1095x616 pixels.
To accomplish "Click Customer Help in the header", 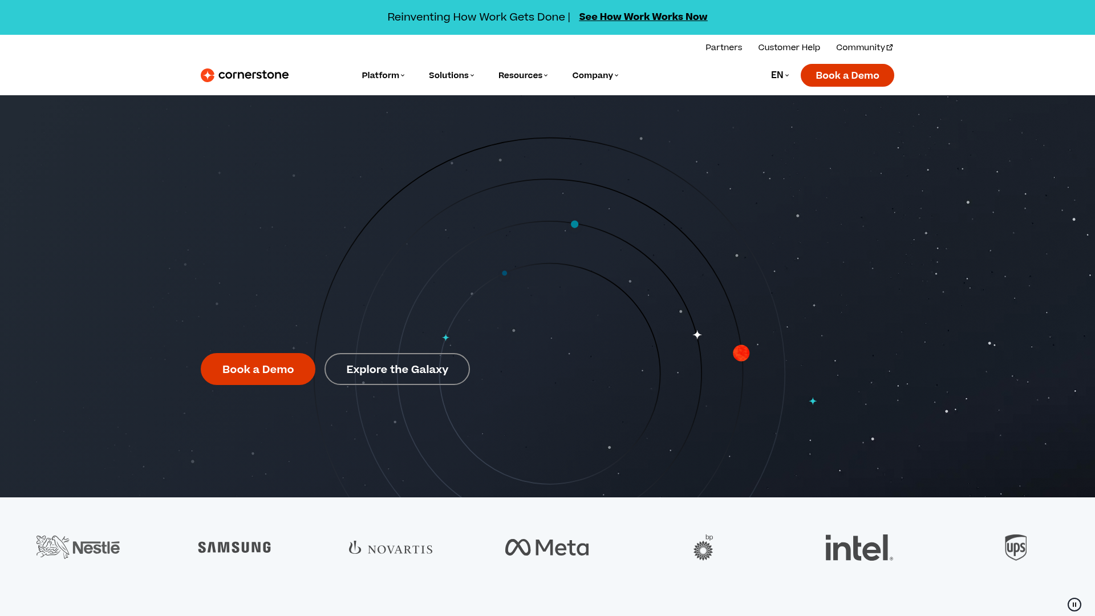I will (x=789, y=47).
